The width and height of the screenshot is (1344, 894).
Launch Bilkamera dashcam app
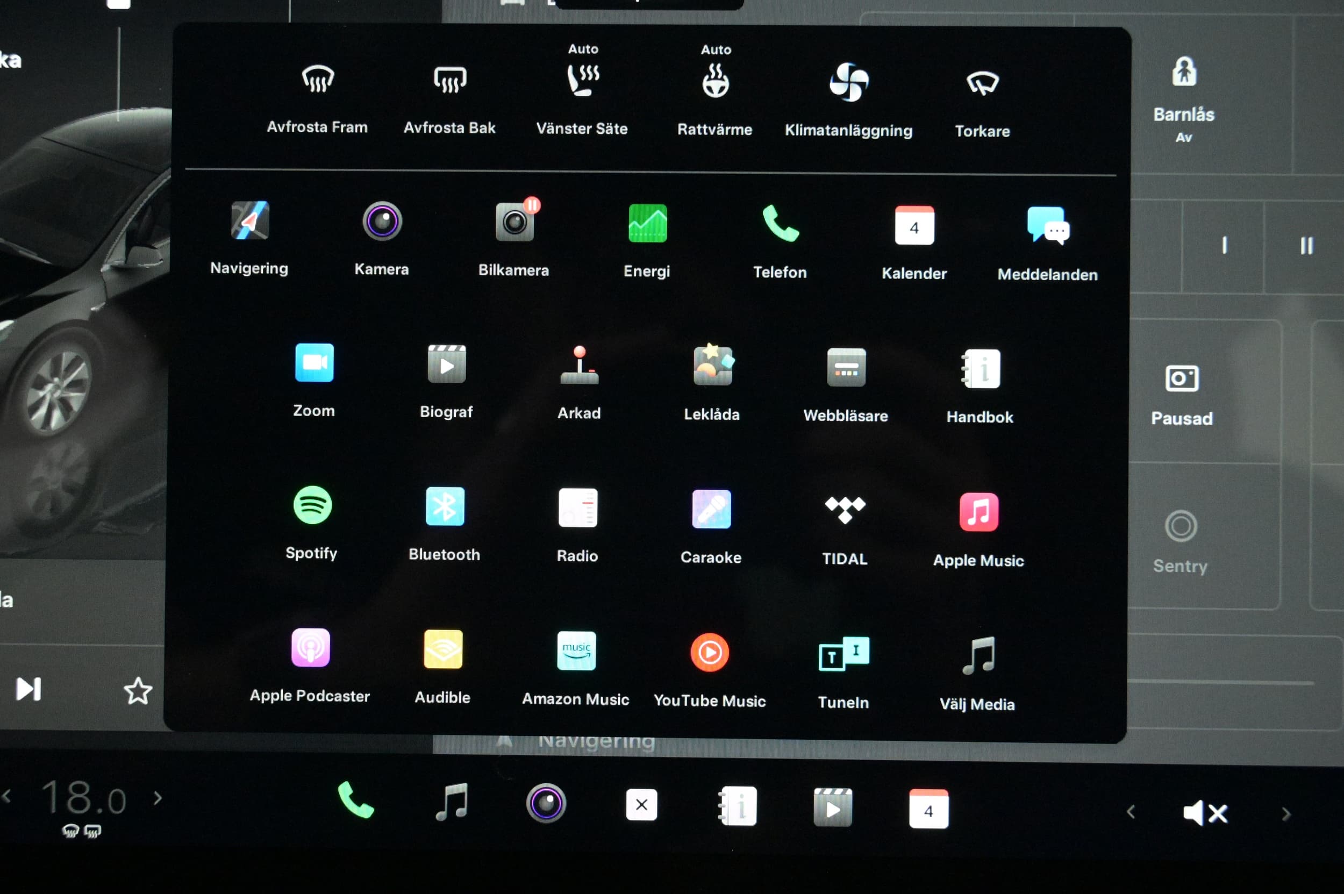(x=514, y=237)
